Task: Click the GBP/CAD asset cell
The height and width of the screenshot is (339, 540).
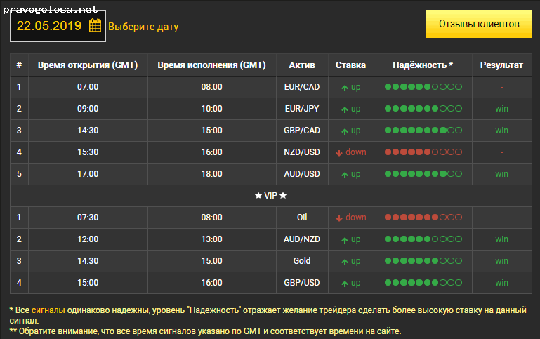Action: (302, 130)
